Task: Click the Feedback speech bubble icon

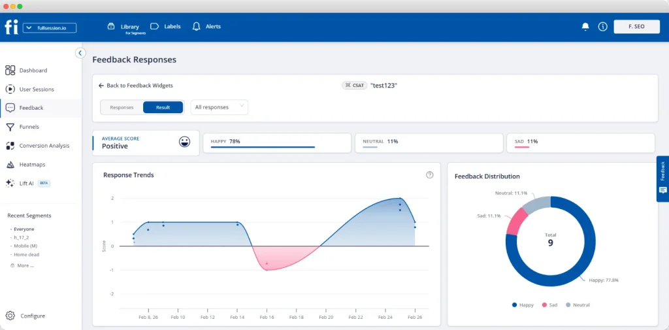Action: pos(10,108)
